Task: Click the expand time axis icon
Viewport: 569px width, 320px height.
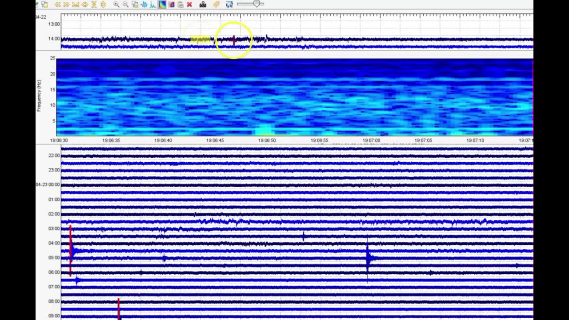Action: tap(84, 4)
